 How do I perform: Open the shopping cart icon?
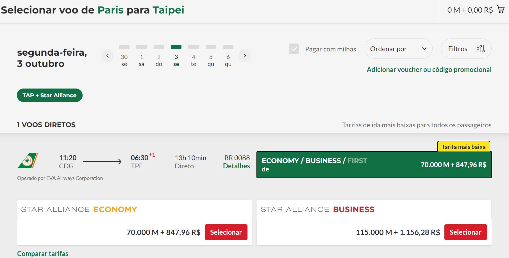click(501, 10)
